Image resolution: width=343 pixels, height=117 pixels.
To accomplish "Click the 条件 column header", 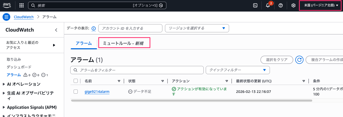I will (316, 81).
